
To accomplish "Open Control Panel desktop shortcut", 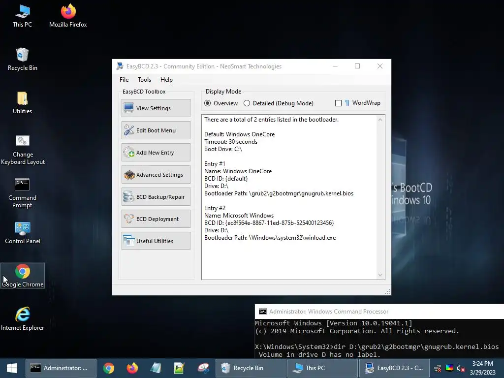I will coord(23,233).
